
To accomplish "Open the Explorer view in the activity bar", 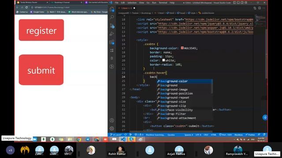I will pyautogui.click(x=112, y=9).
